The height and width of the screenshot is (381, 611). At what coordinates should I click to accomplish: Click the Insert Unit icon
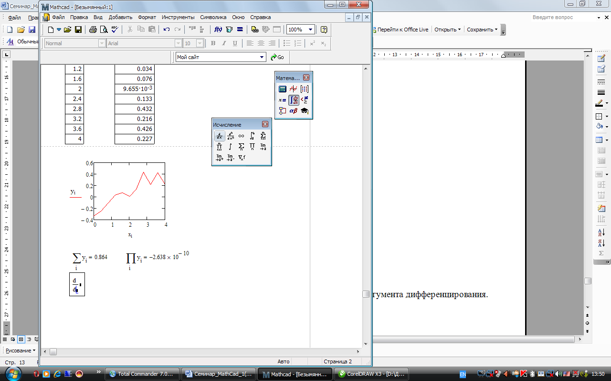229,30
